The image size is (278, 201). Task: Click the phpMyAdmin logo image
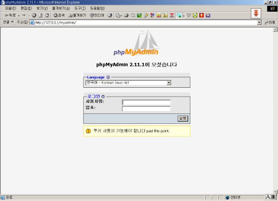[136, 43]
